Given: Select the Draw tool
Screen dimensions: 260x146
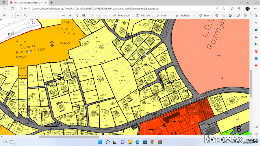Looking at the screenshot, I should [x=161, y=15].
